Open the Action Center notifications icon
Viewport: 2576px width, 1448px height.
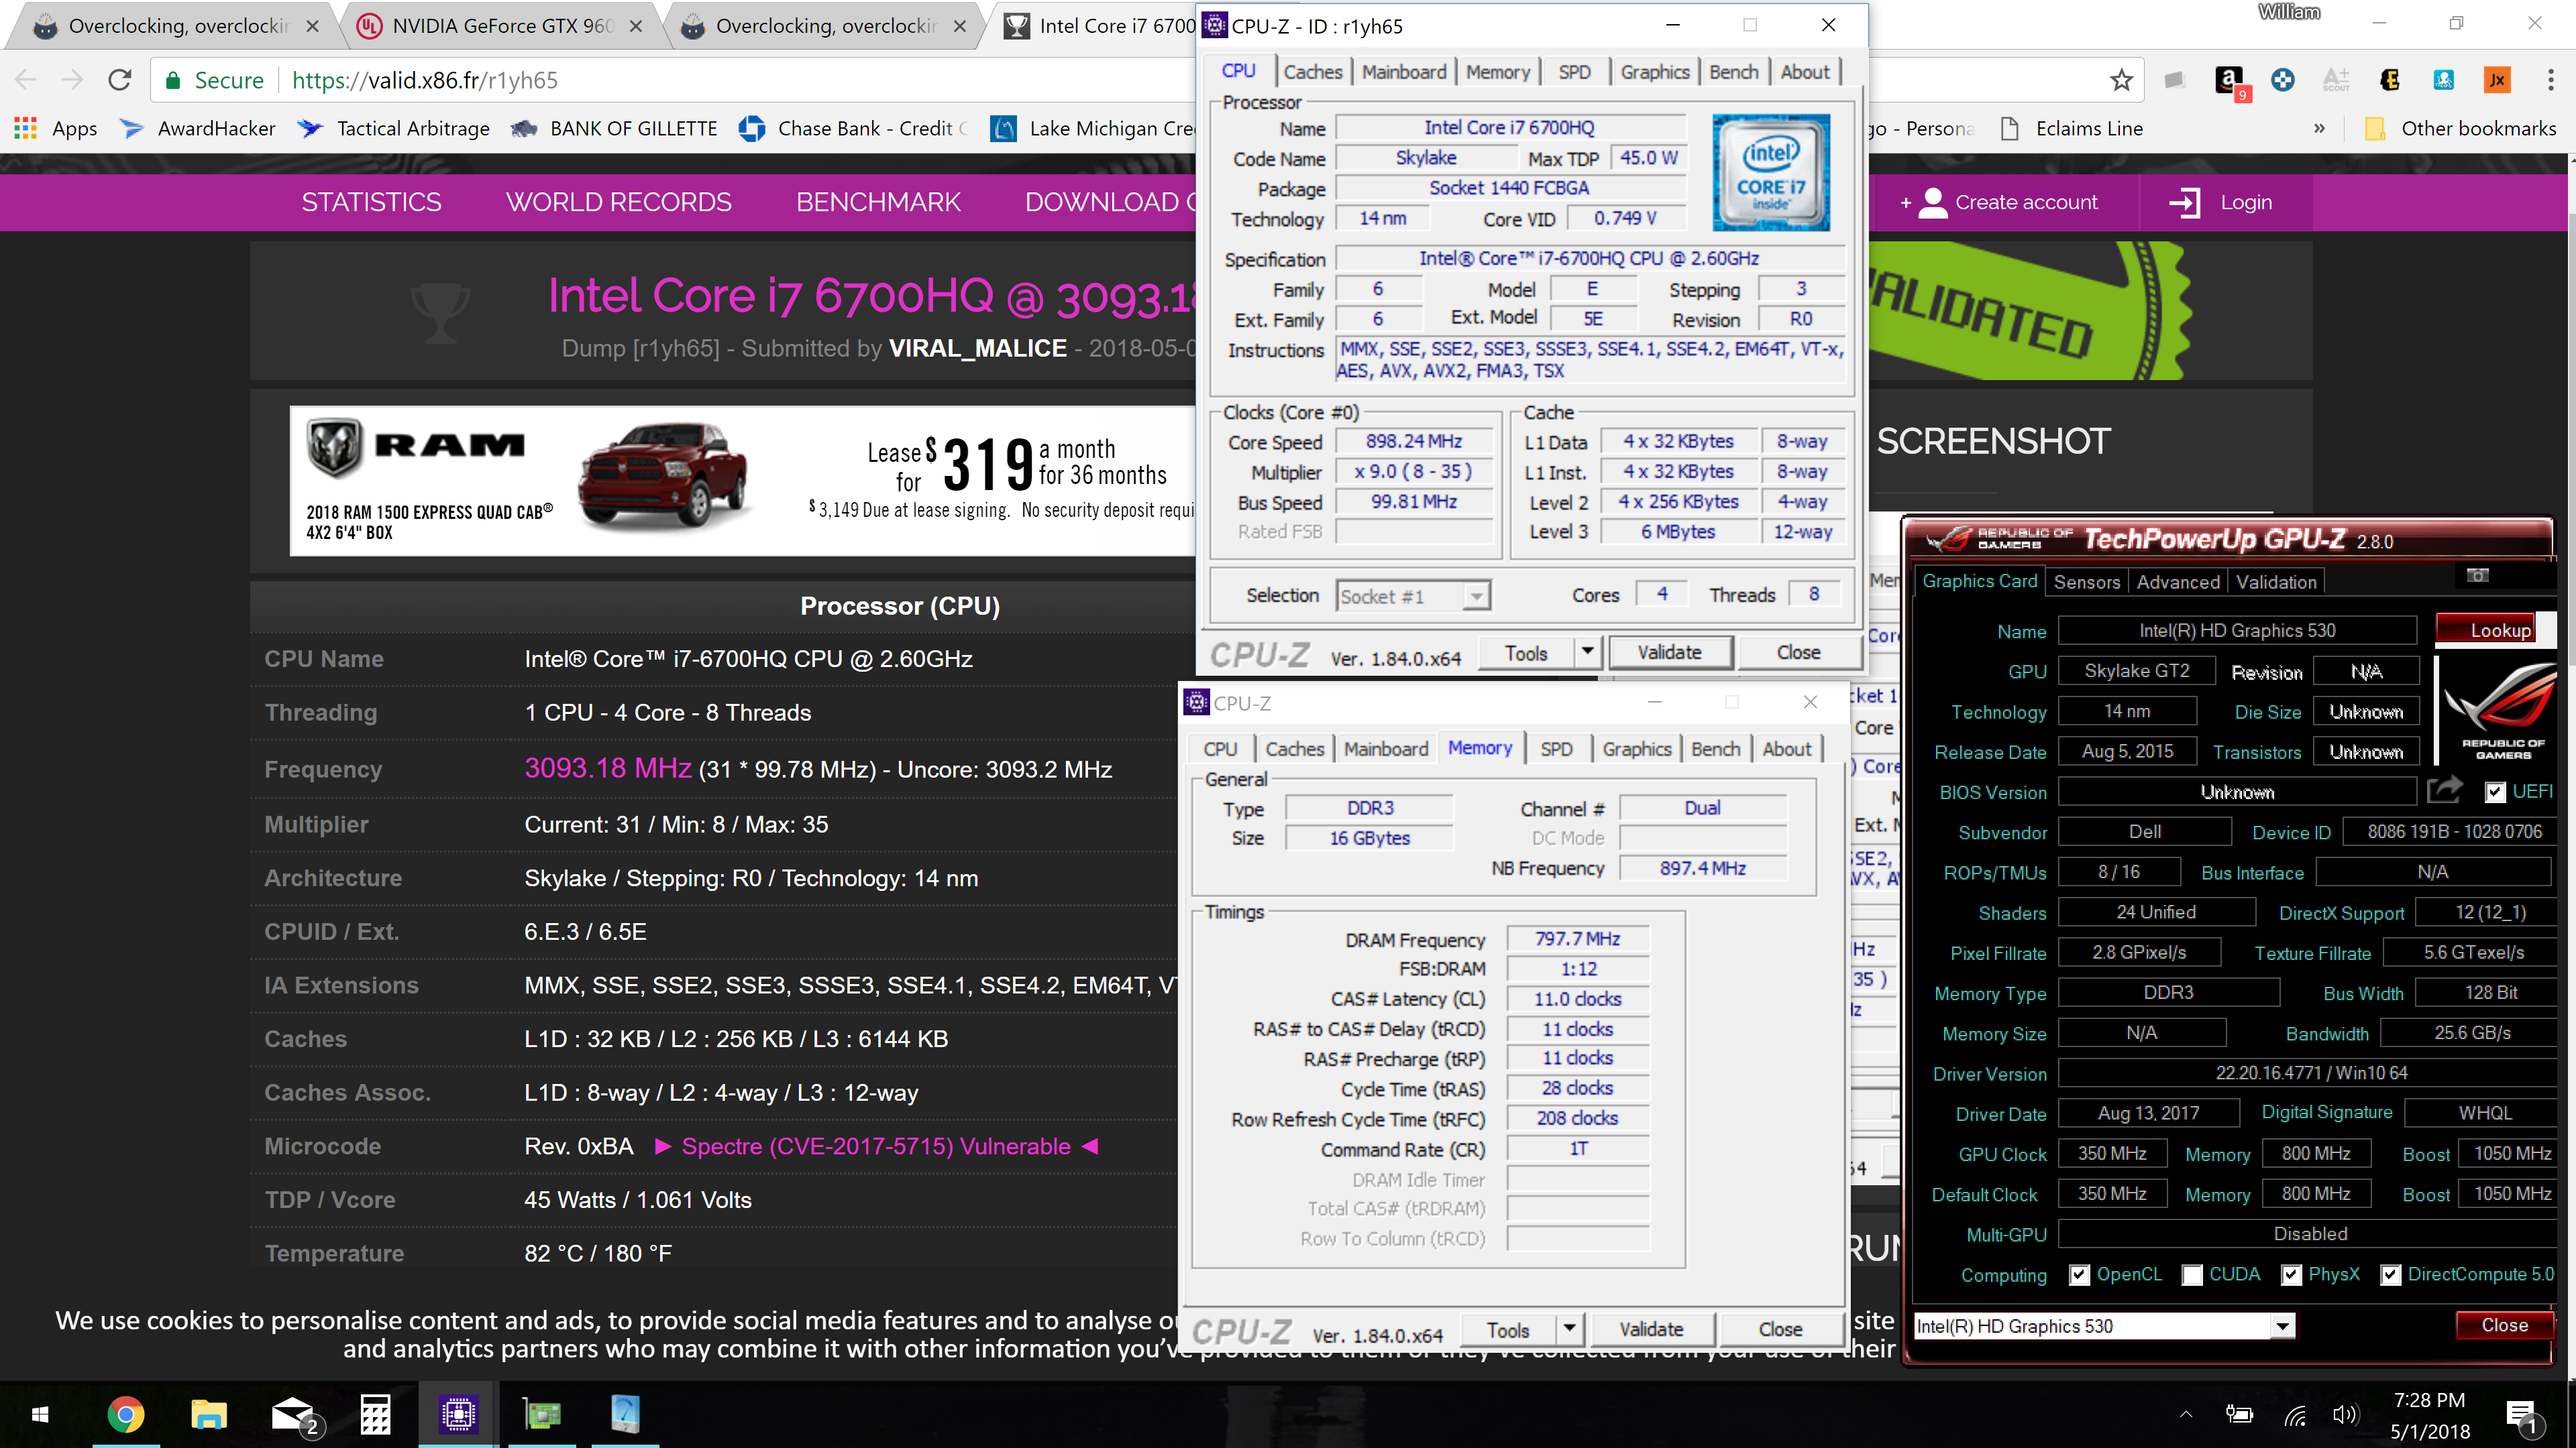2522,1416
